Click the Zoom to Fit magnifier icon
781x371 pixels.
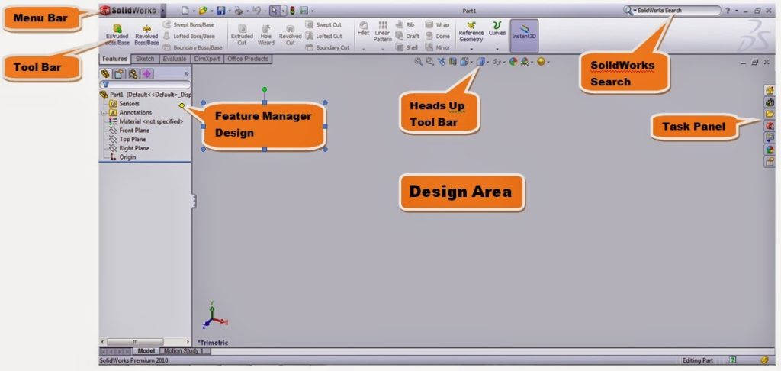tap(418, 61)
